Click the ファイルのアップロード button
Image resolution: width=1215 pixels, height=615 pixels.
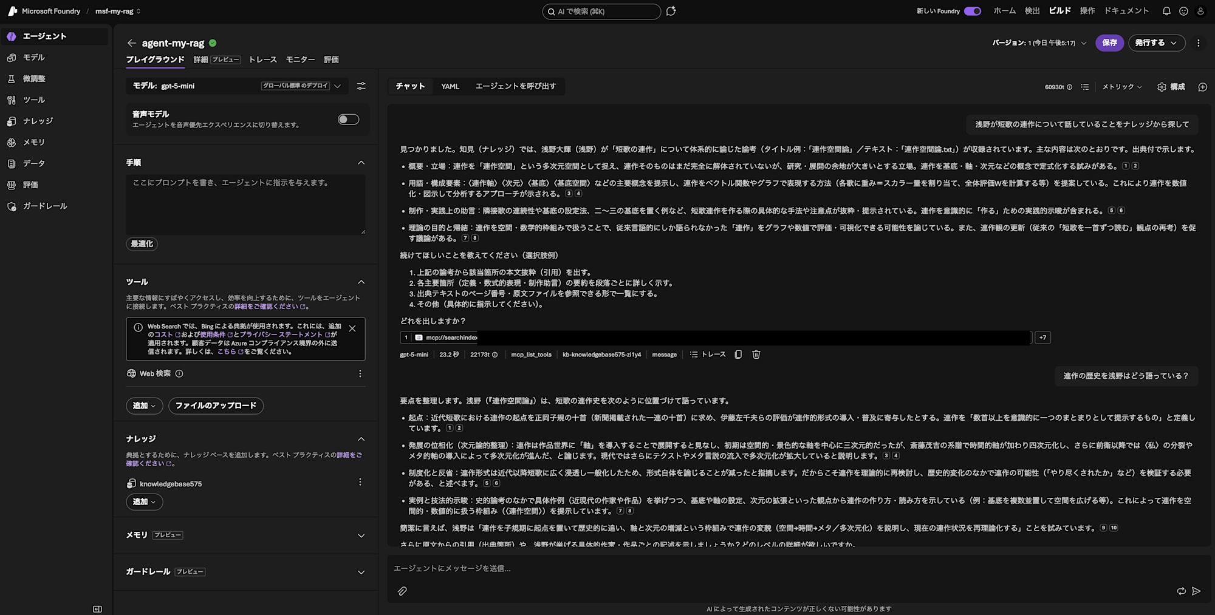[x=216, y=406]
